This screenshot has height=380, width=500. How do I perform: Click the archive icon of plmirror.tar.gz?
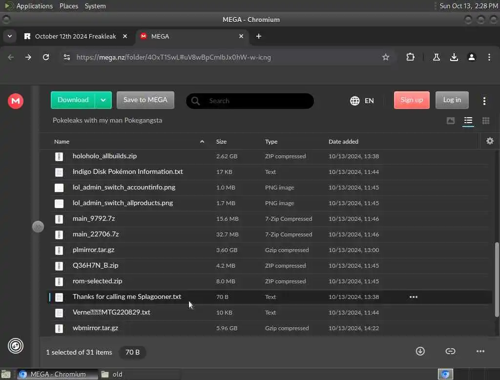point(59,250)
